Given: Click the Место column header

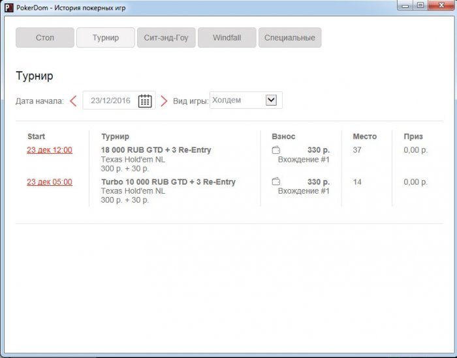Looking at the screenshot, I should (364, 136).
